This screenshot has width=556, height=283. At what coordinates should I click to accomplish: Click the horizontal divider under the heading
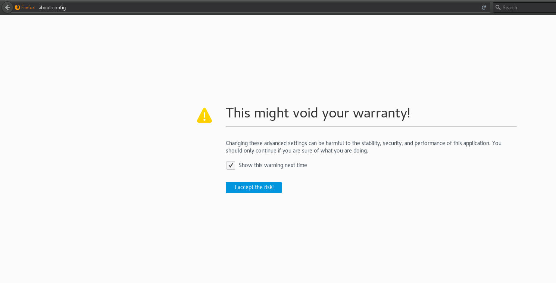click(371, 127)
